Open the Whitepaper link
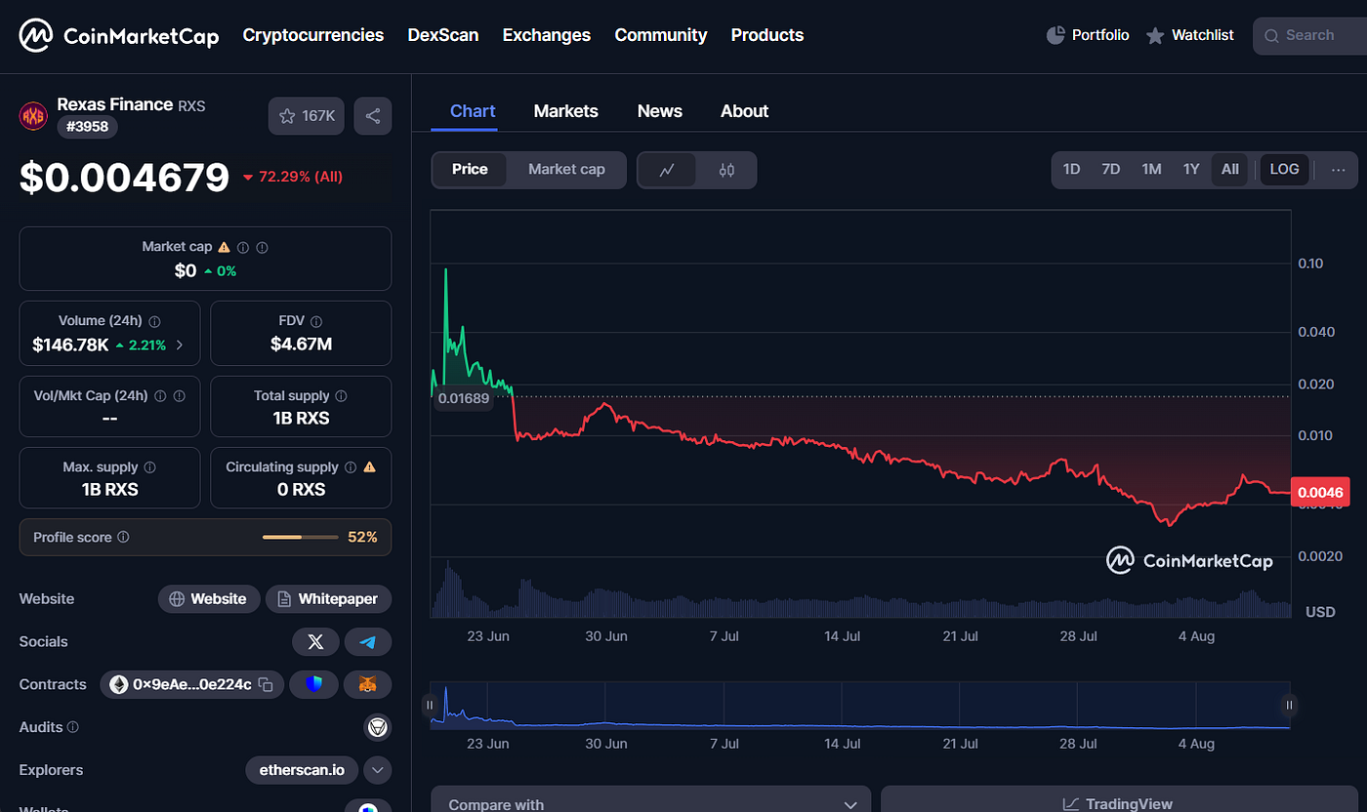The height and width of the screenshot is (812, 1367). [328, 598]
